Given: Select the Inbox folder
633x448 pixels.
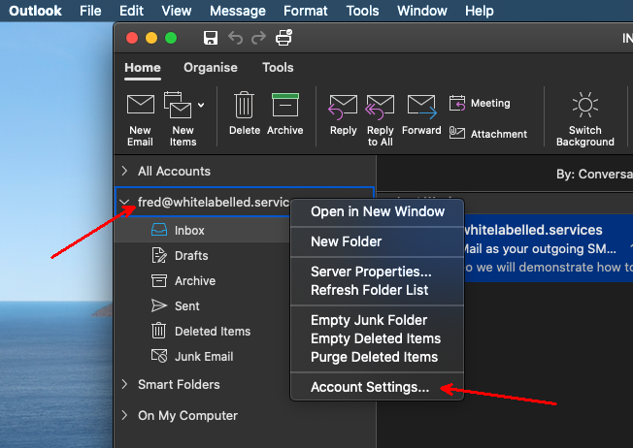Looking at the screenshot, I should tap(203, 230).
